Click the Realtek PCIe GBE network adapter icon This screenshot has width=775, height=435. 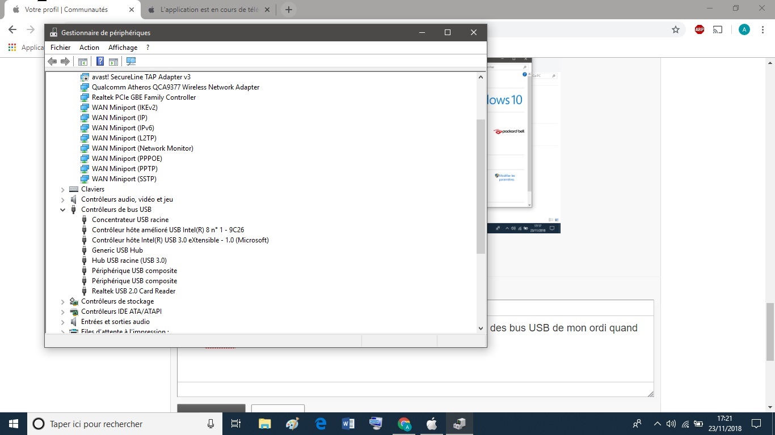85,97
